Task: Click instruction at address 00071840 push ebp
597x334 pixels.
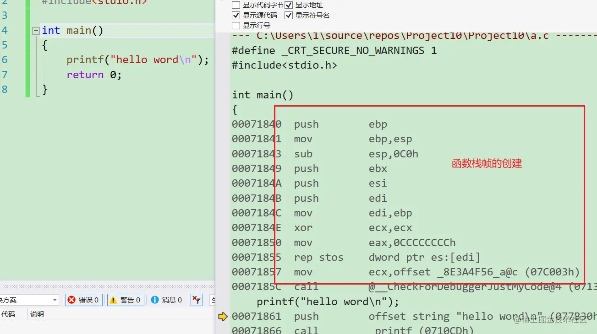Action: 310,124
